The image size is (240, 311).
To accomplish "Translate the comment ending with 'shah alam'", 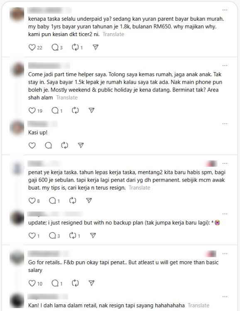I will 67,97.
